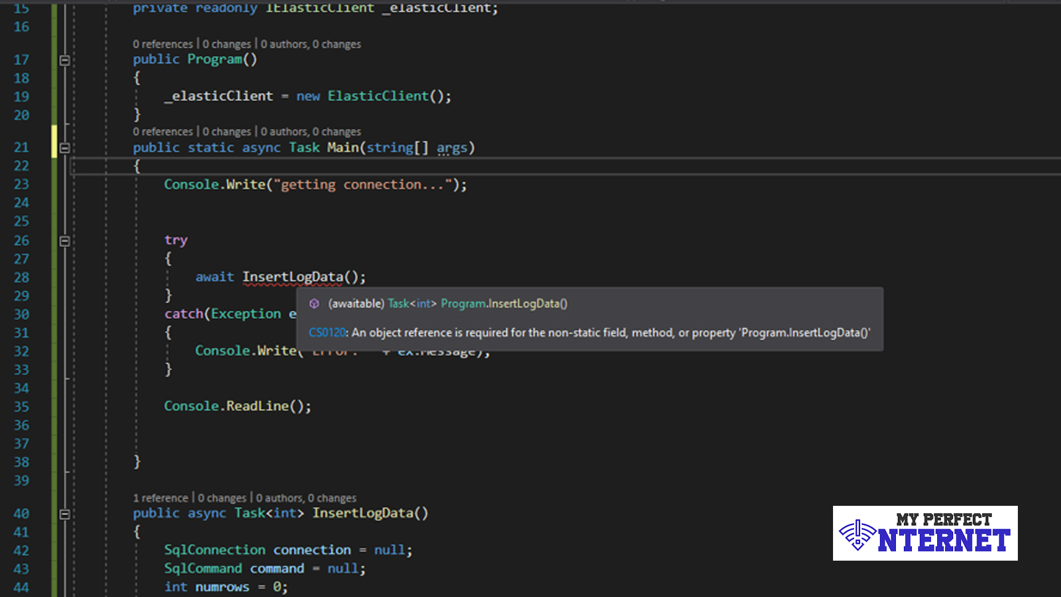The image size is (1061, 597).
Task: Open the CS0120 error code link
Action: tap(327, 333)
